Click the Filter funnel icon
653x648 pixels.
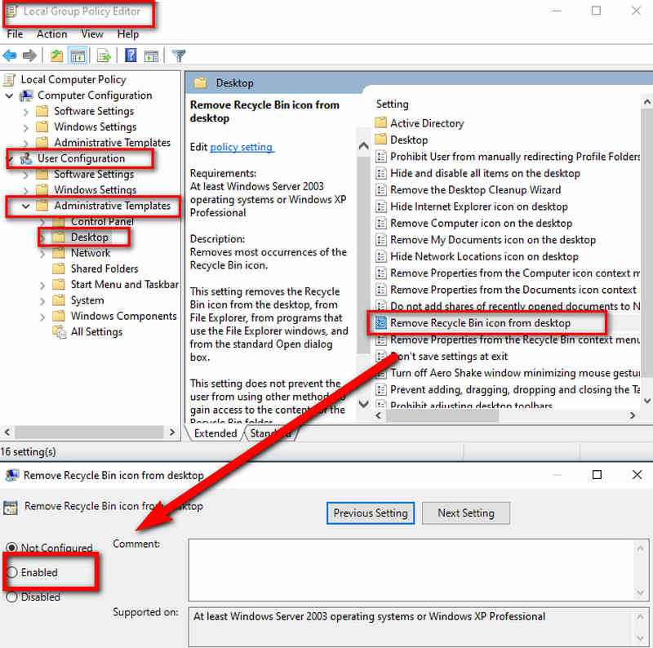[x=179, y=56]
